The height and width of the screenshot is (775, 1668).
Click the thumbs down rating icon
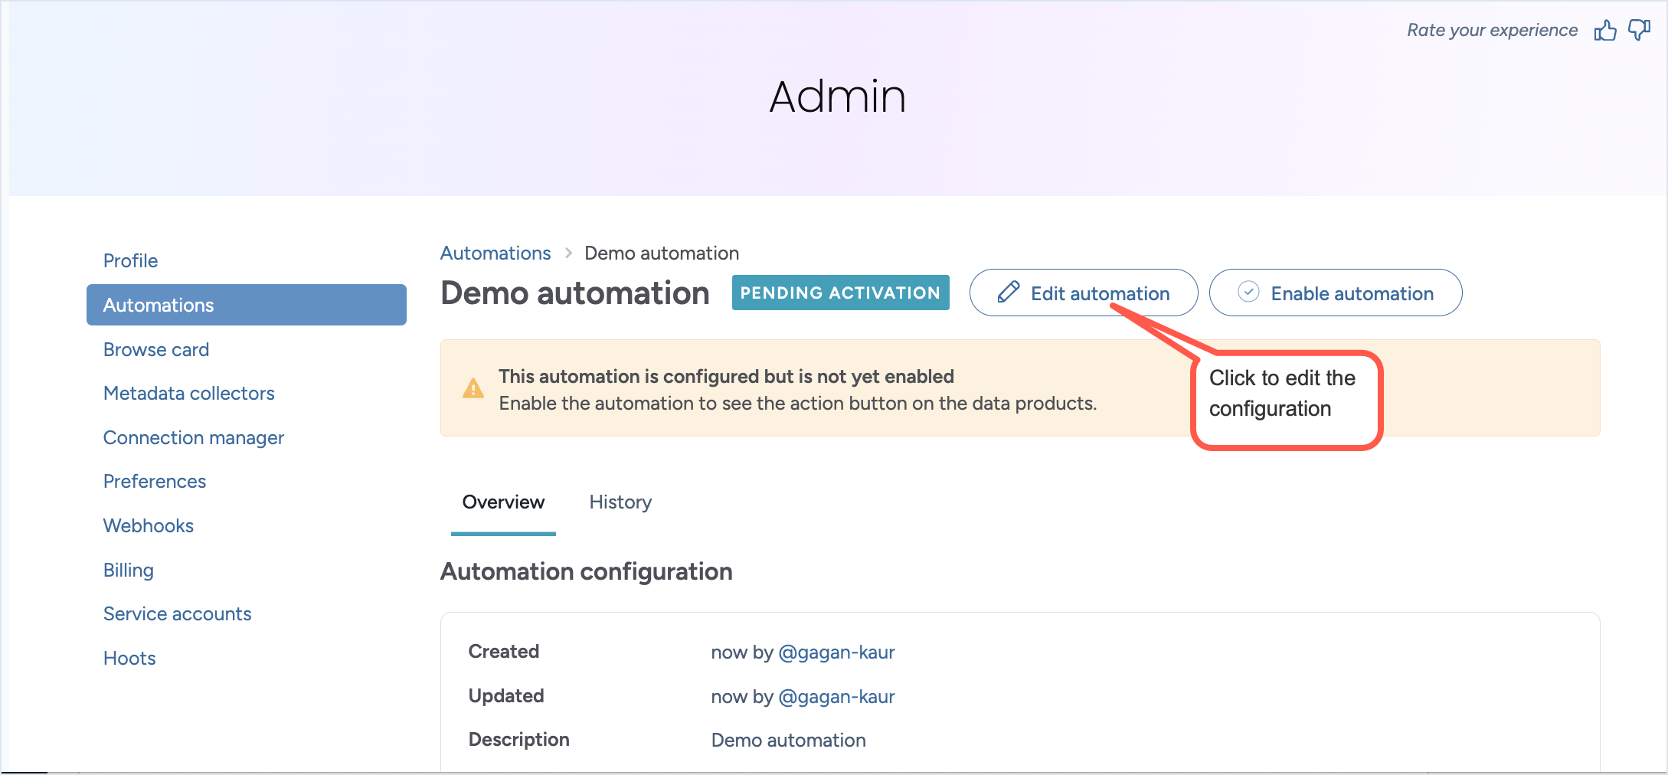(x=1639, y=30)
